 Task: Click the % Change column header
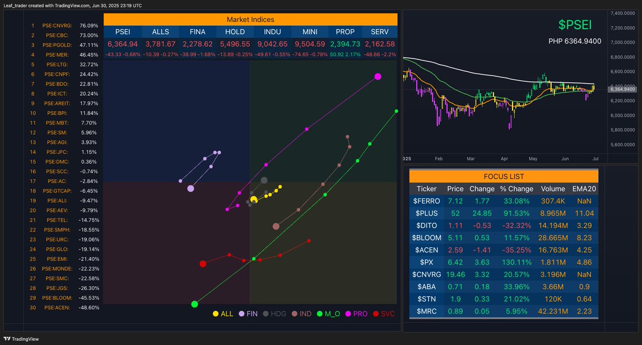516,188
